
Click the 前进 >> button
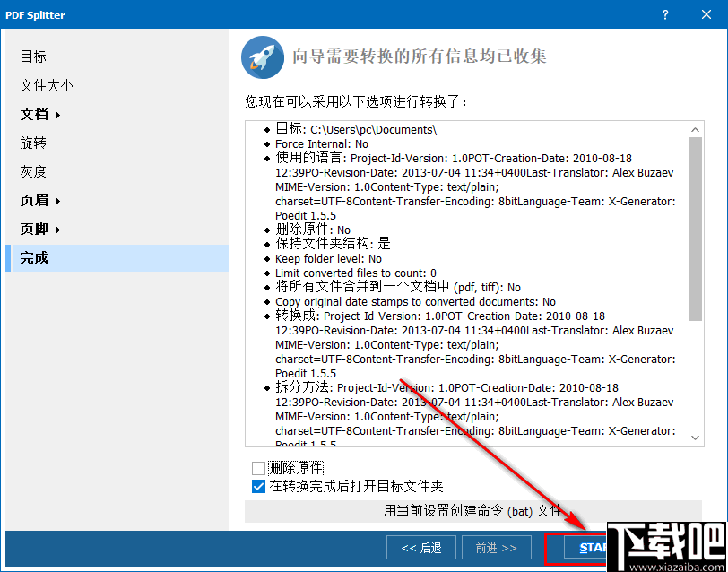(x=496, y=547)
